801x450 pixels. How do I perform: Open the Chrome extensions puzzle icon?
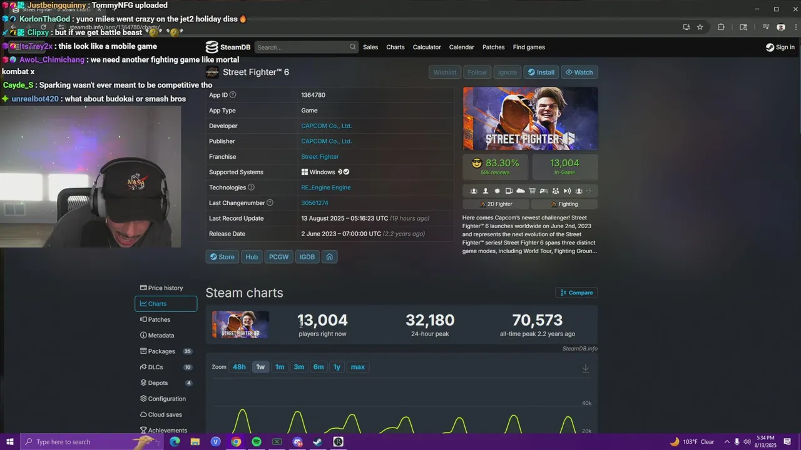(x=721, y=27)
